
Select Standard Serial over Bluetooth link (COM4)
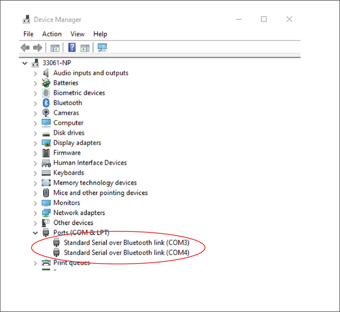click(126, 253)
